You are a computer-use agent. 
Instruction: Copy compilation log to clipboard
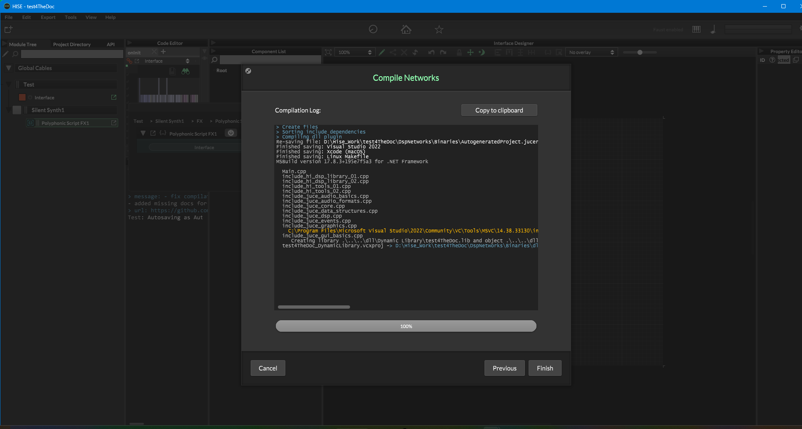pos(499,110)
